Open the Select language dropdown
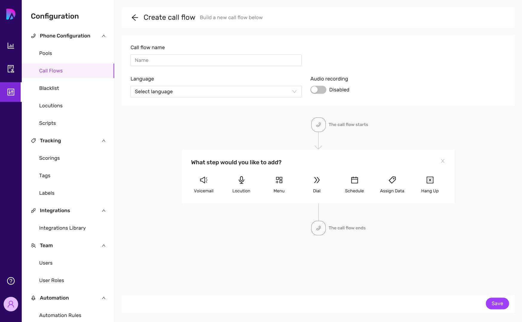The image size is (522, 322). pyautogui.click(x=216, y=92)
